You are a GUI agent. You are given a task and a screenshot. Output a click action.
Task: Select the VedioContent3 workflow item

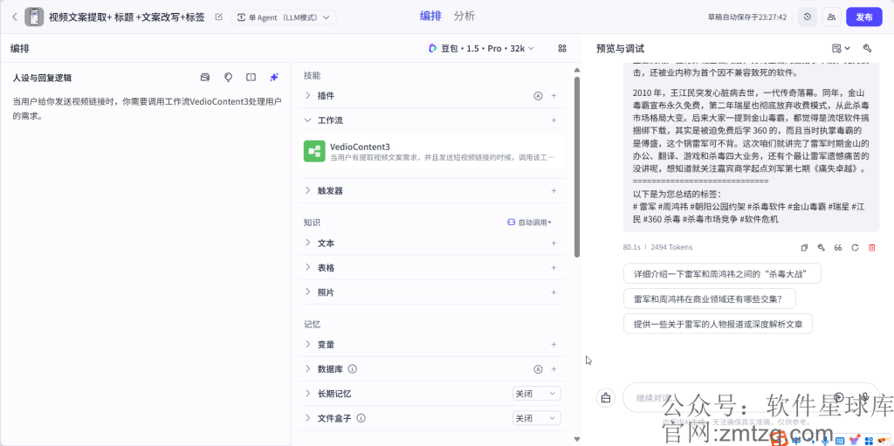(x=431, y=151)
